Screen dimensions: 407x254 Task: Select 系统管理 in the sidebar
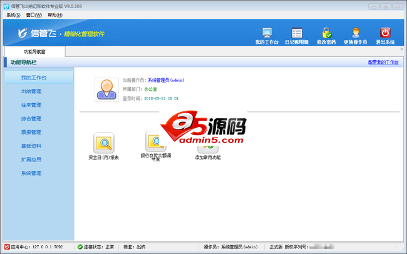31,173
